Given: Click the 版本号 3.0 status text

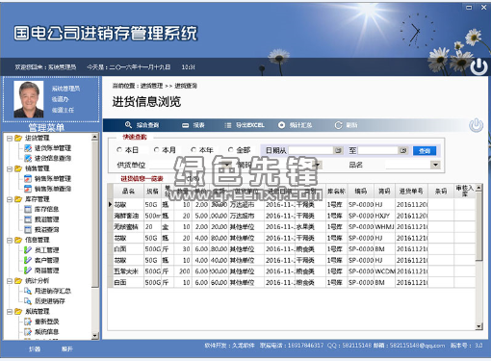Looking at the screenshot, I should pos(466,346).
